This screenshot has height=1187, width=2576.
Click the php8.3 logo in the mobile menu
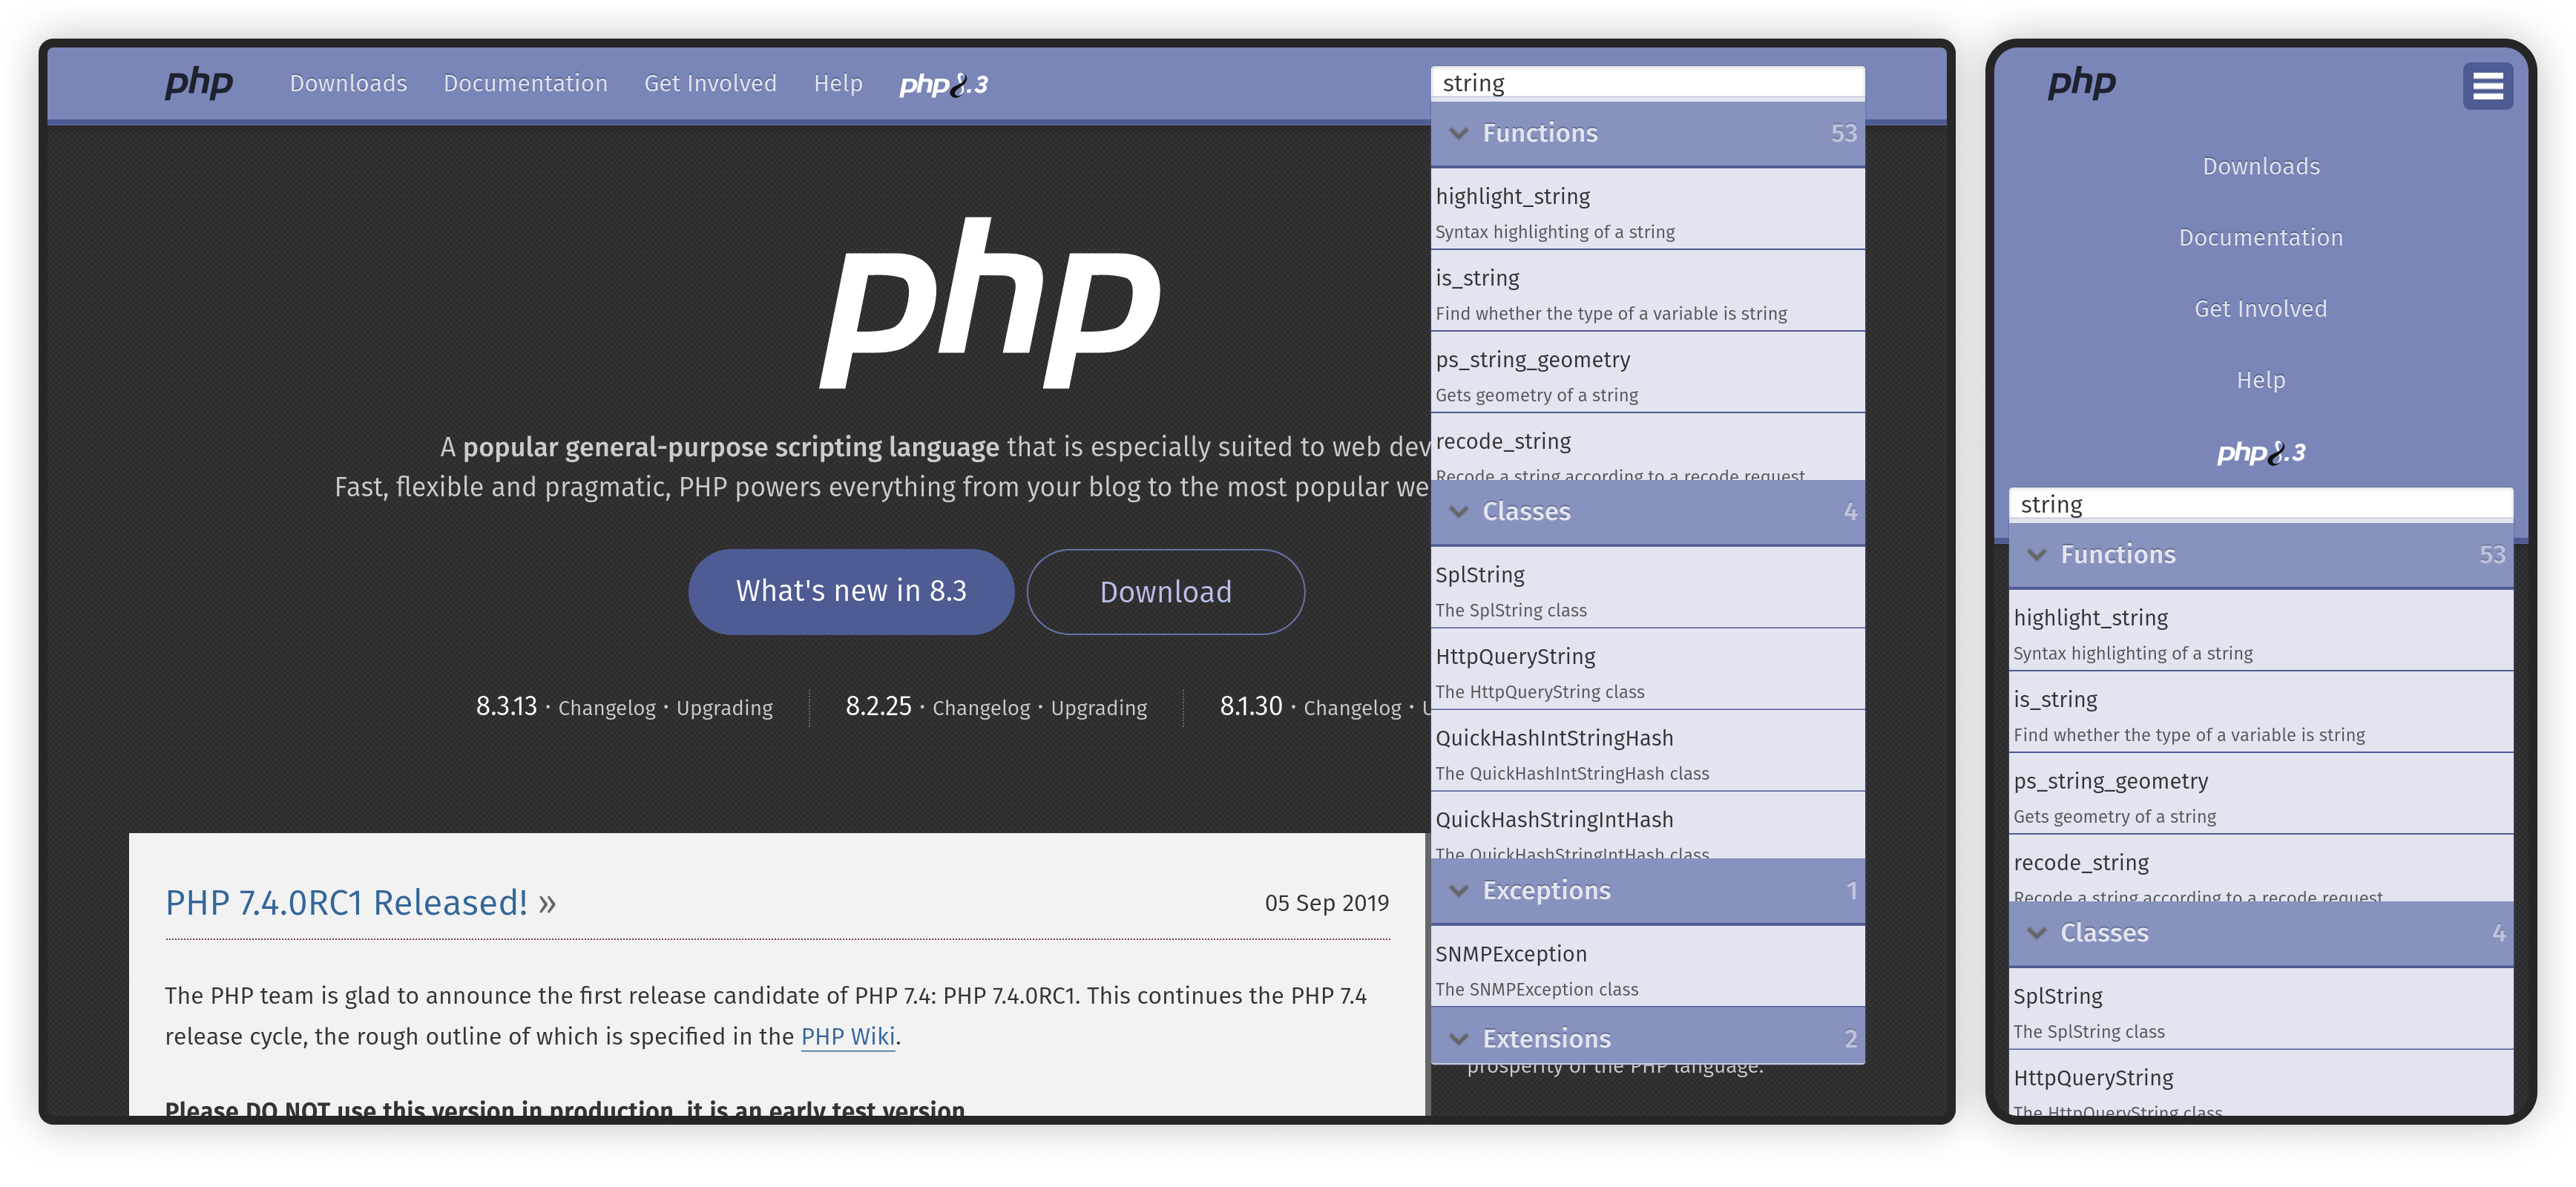pos(2260,453)
